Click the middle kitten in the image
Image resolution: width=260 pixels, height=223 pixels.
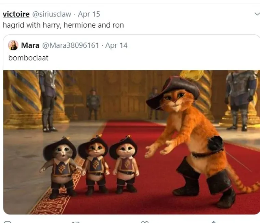pyautogui.click(x=94, y=164)
